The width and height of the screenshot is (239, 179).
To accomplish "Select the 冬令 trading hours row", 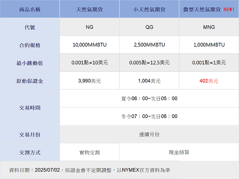I will (149, 117).
